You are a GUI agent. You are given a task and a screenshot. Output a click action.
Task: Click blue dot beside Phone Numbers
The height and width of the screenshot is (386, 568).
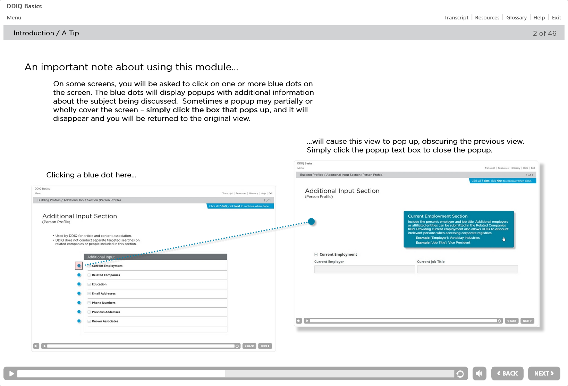79,303
